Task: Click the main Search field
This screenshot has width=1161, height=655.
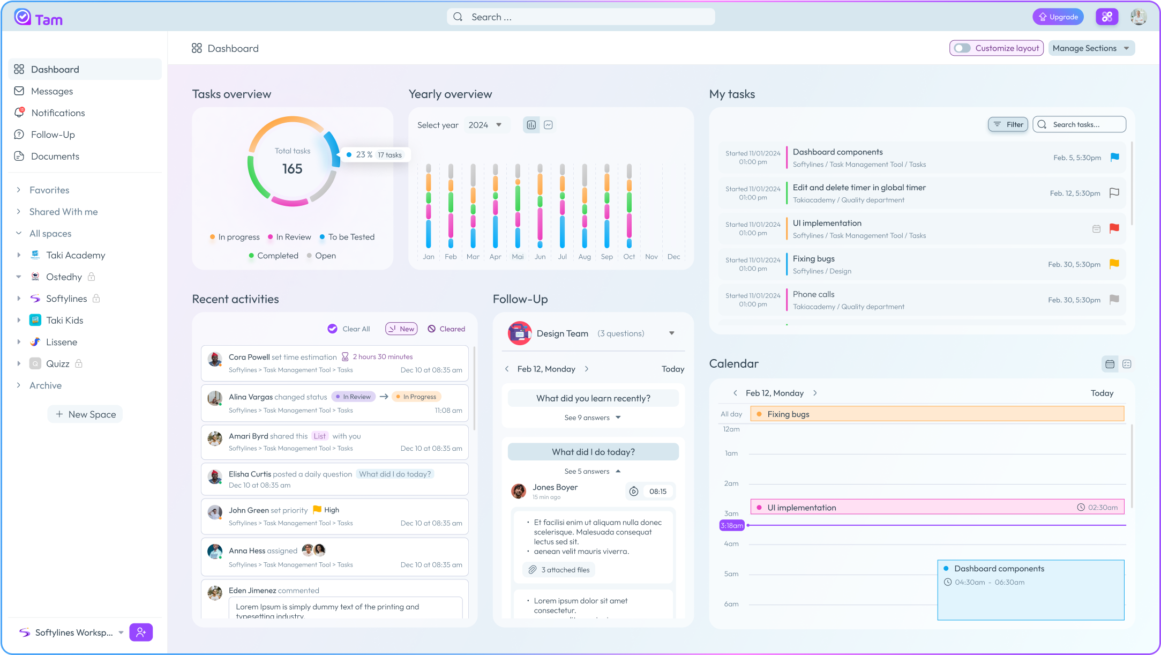Action: coord(581,17)
